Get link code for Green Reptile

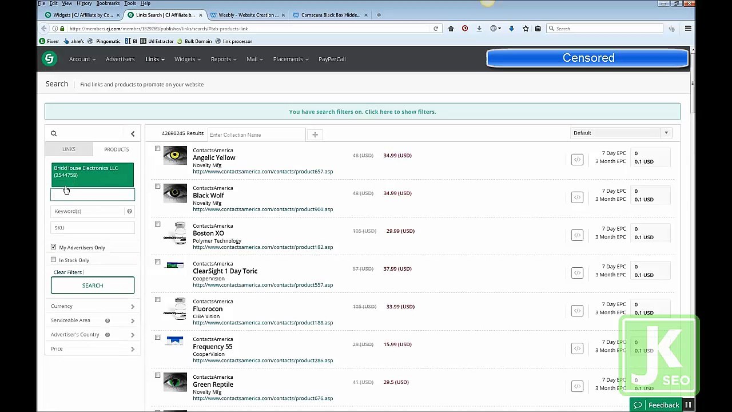pyautogui.click(x=577, y=386)
